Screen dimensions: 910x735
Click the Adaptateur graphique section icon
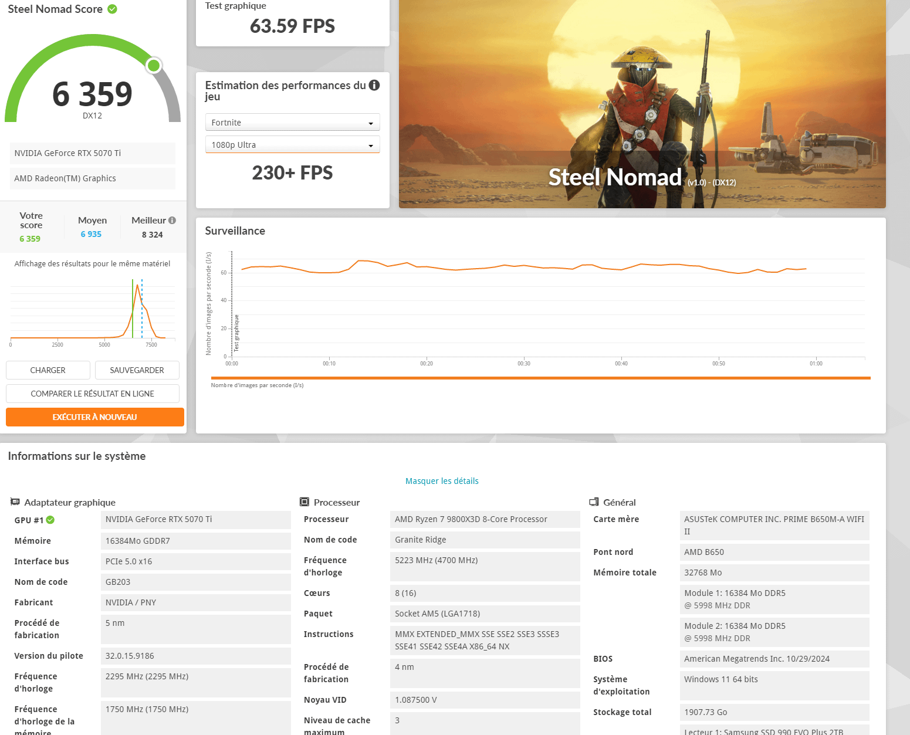click(15, 502)
